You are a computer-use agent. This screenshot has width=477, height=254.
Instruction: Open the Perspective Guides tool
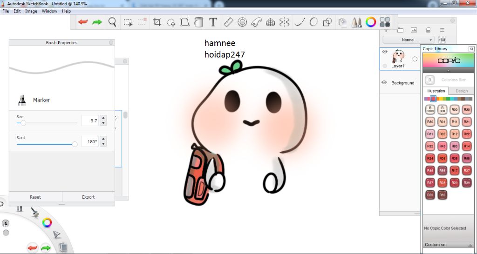tap(270, 22)
